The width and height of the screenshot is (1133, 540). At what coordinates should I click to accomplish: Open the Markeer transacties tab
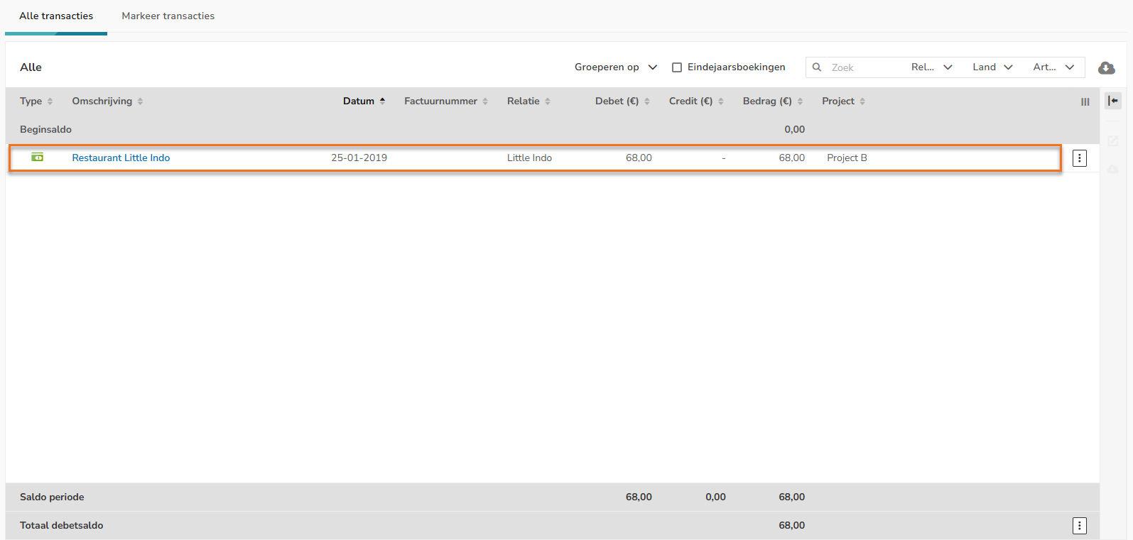pyautogui.click(x=168, y=16)
